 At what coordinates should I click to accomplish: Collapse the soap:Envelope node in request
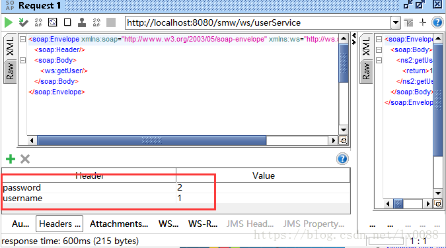22,39
